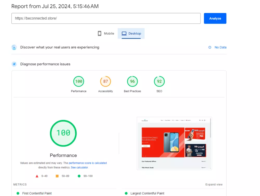This screenshot has height=196, width=260.
Task: Open Expand view for the page screenshot
Action: 214,184
